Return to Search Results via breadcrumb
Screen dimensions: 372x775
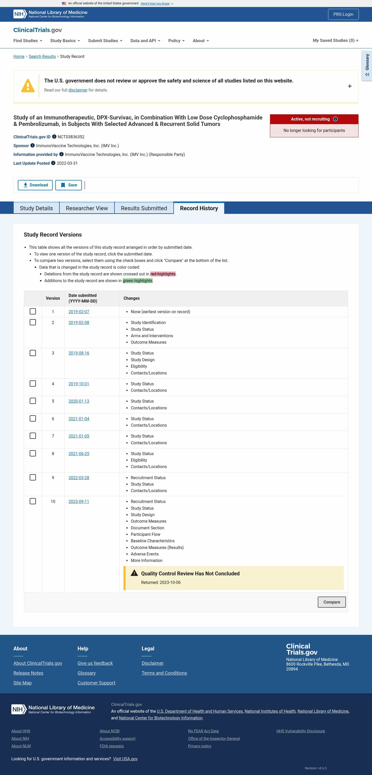point(42,57)
